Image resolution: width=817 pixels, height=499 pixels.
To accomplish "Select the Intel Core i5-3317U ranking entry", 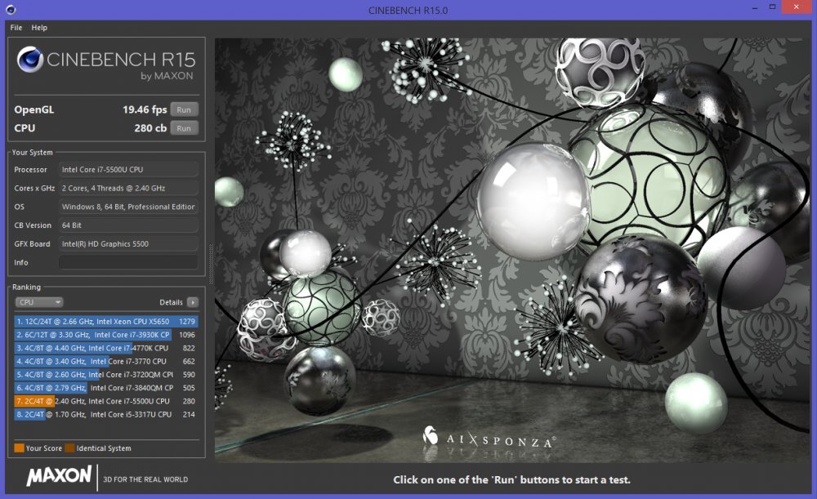I will click(x=98, y=414).
